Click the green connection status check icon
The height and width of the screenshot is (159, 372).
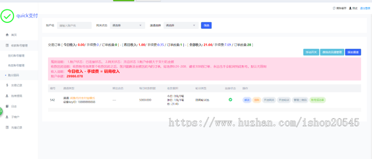(230, 100)
